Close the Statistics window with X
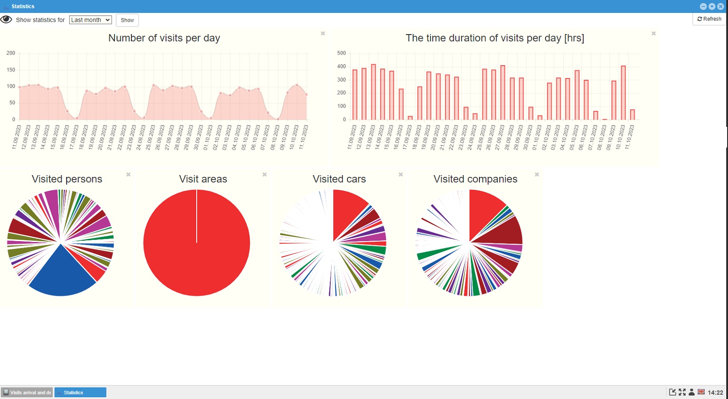 [x=720, y=6]
